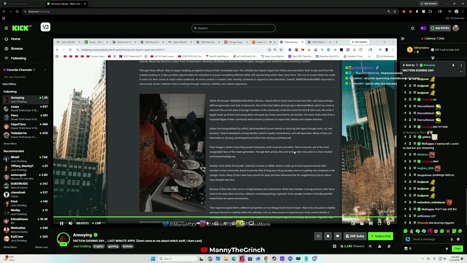
Task: Subscribe to the Annoying channel
Action: [x=381, y=236]
